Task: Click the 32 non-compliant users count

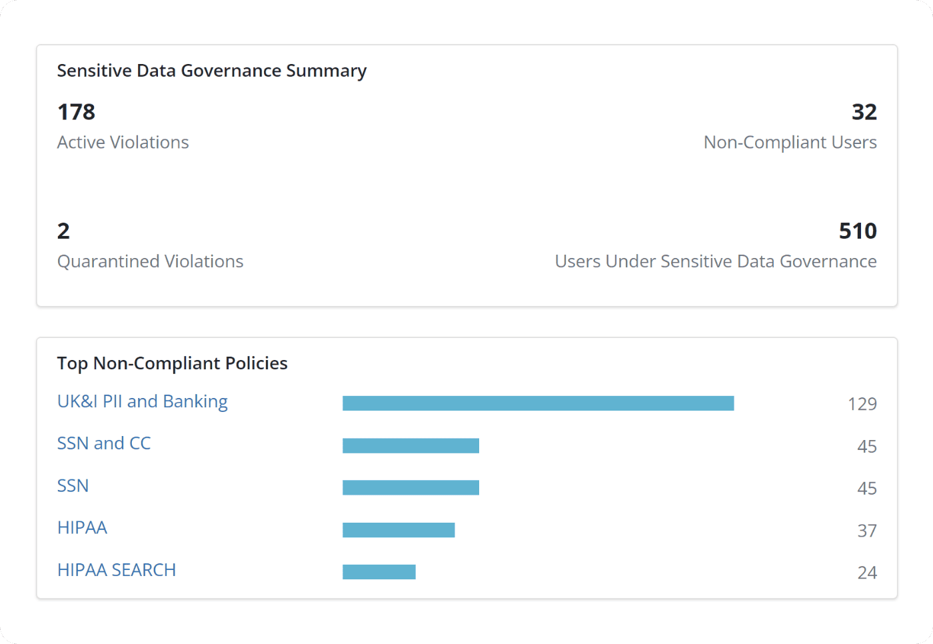Action: [x=864, y=112]
